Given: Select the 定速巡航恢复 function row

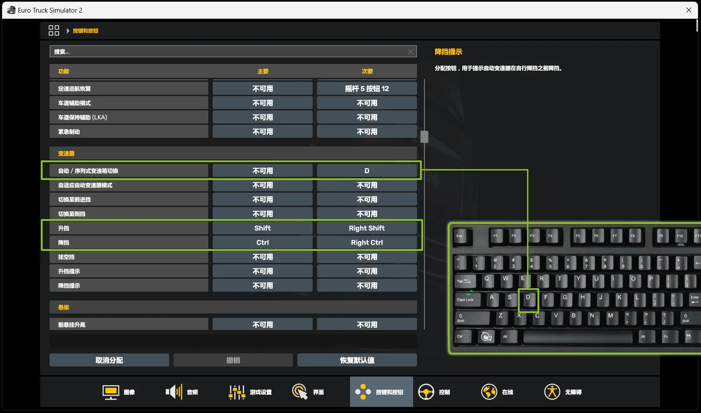Looking at the screenshot, I should pyautogui.click(x=129, y=89).
